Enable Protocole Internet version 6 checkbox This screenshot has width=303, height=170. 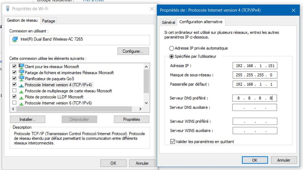14,103
